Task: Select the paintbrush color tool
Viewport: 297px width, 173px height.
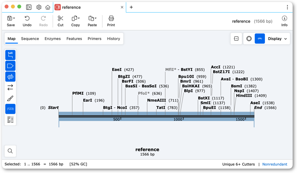Action: click(x=10, y=98)
